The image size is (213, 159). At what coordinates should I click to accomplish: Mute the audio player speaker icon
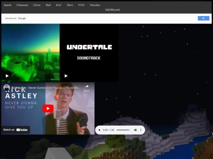click(135, 130)
